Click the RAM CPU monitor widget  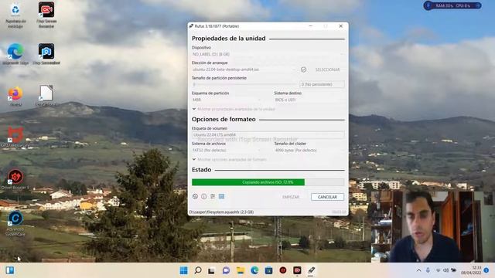pyautogui.click(x=452, y=5)
